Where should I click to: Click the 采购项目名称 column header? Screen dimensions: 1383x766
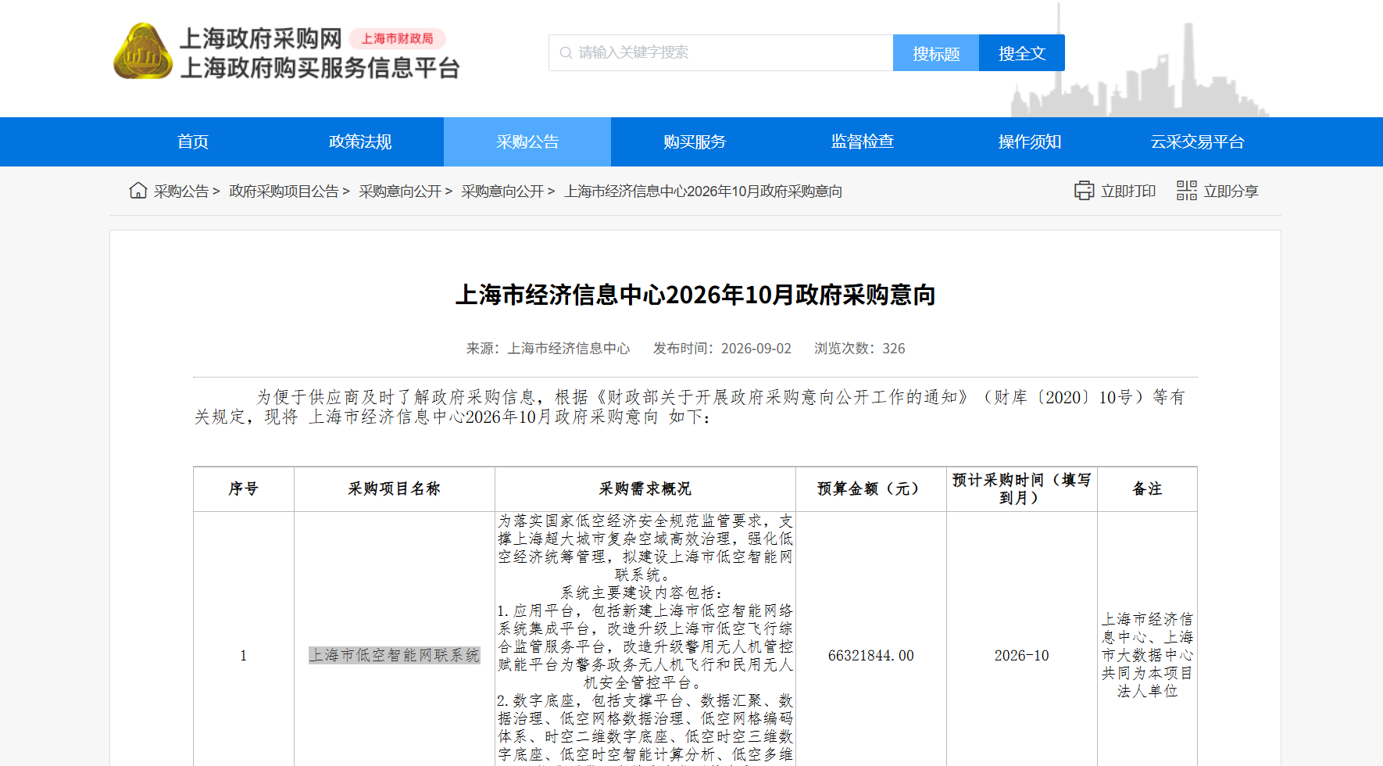[395, 489]
